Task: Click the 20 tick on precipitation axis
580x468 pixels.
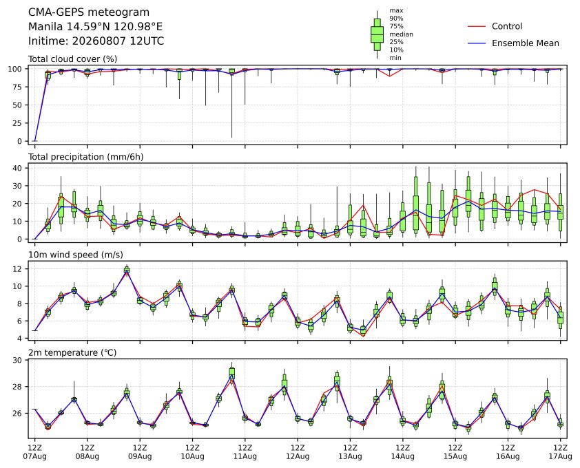Action: (x=18, y=203)
